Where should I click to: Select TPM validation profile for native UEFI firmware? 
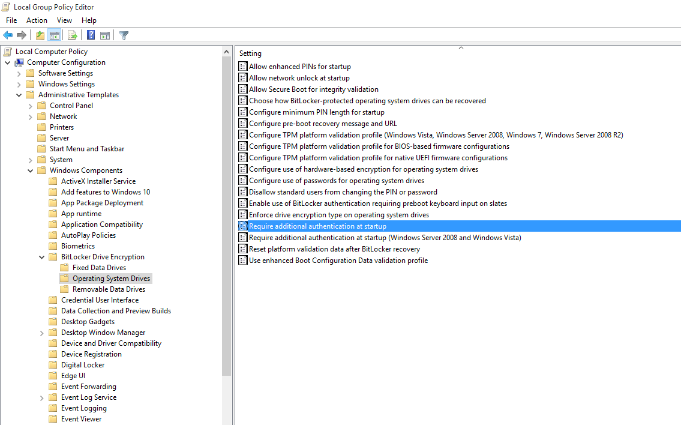378,158
